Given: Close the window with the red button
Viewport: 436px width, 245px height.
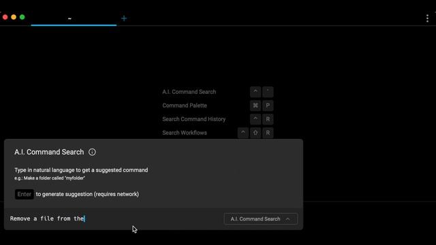Looking at the screenshot, I should pyautogui.click(x=5, y=17).
